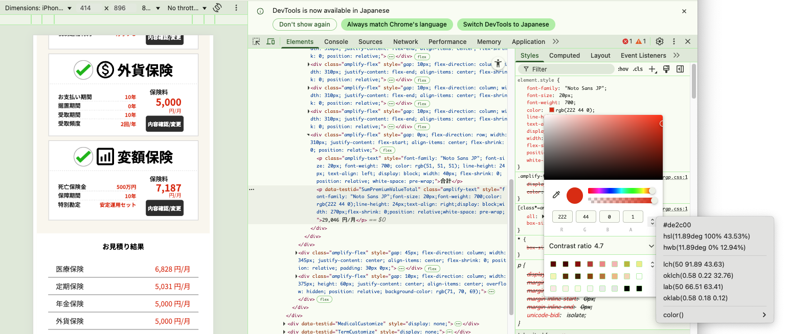
Task: Click Always match Chrome's language
Action: [x=397, y=24]
